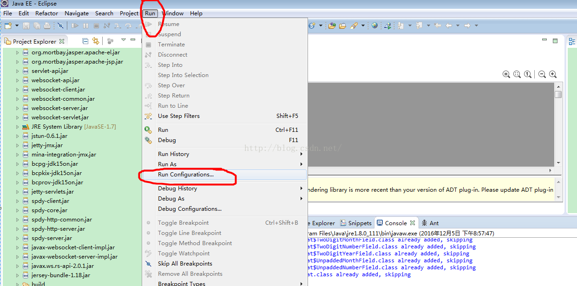Open the Debug As submenu
Screen dimensions: 577x286
(224, 199)
